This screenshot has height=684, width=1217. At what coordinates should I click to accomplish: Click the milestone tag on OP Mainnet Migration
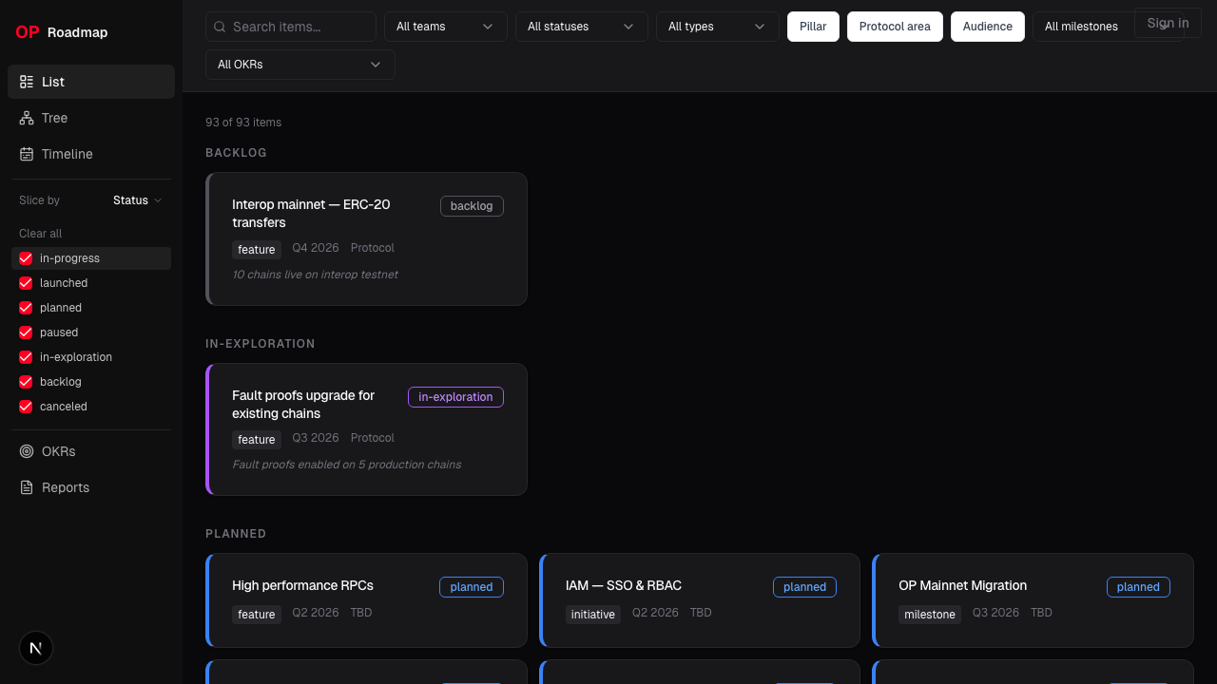(930, 615)
